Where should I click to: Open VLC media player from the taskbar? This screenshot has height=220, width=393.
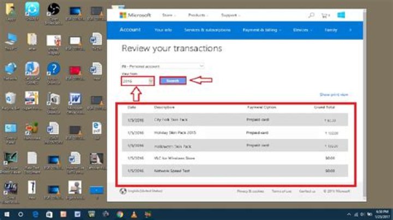(x=134, y=214)
